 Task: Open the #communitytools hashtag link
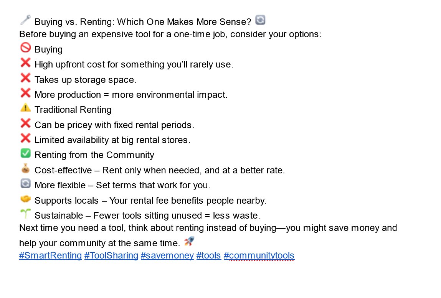(259, 255)
